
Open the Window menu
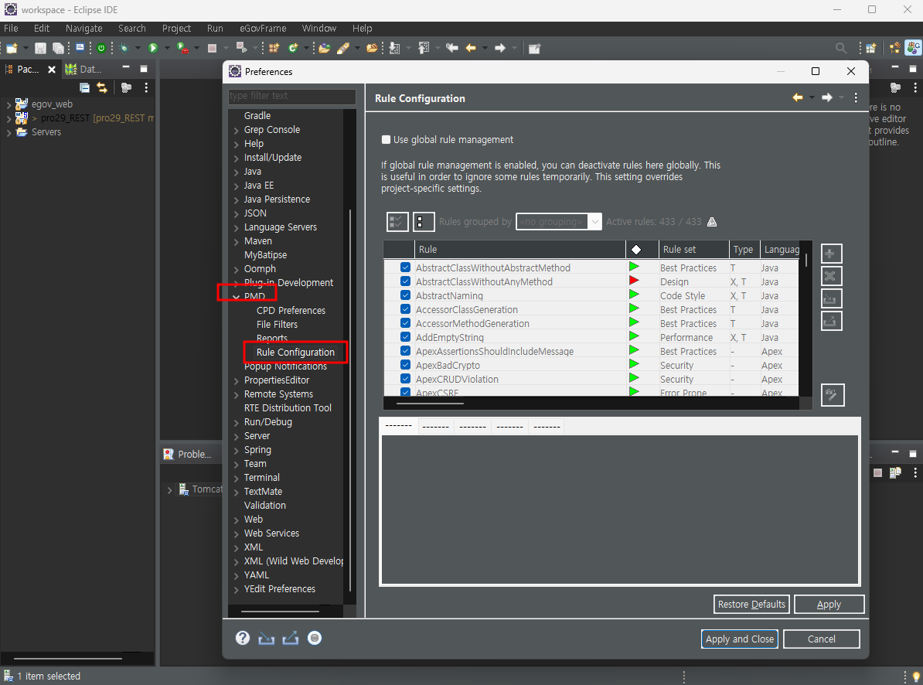point(319,29)
